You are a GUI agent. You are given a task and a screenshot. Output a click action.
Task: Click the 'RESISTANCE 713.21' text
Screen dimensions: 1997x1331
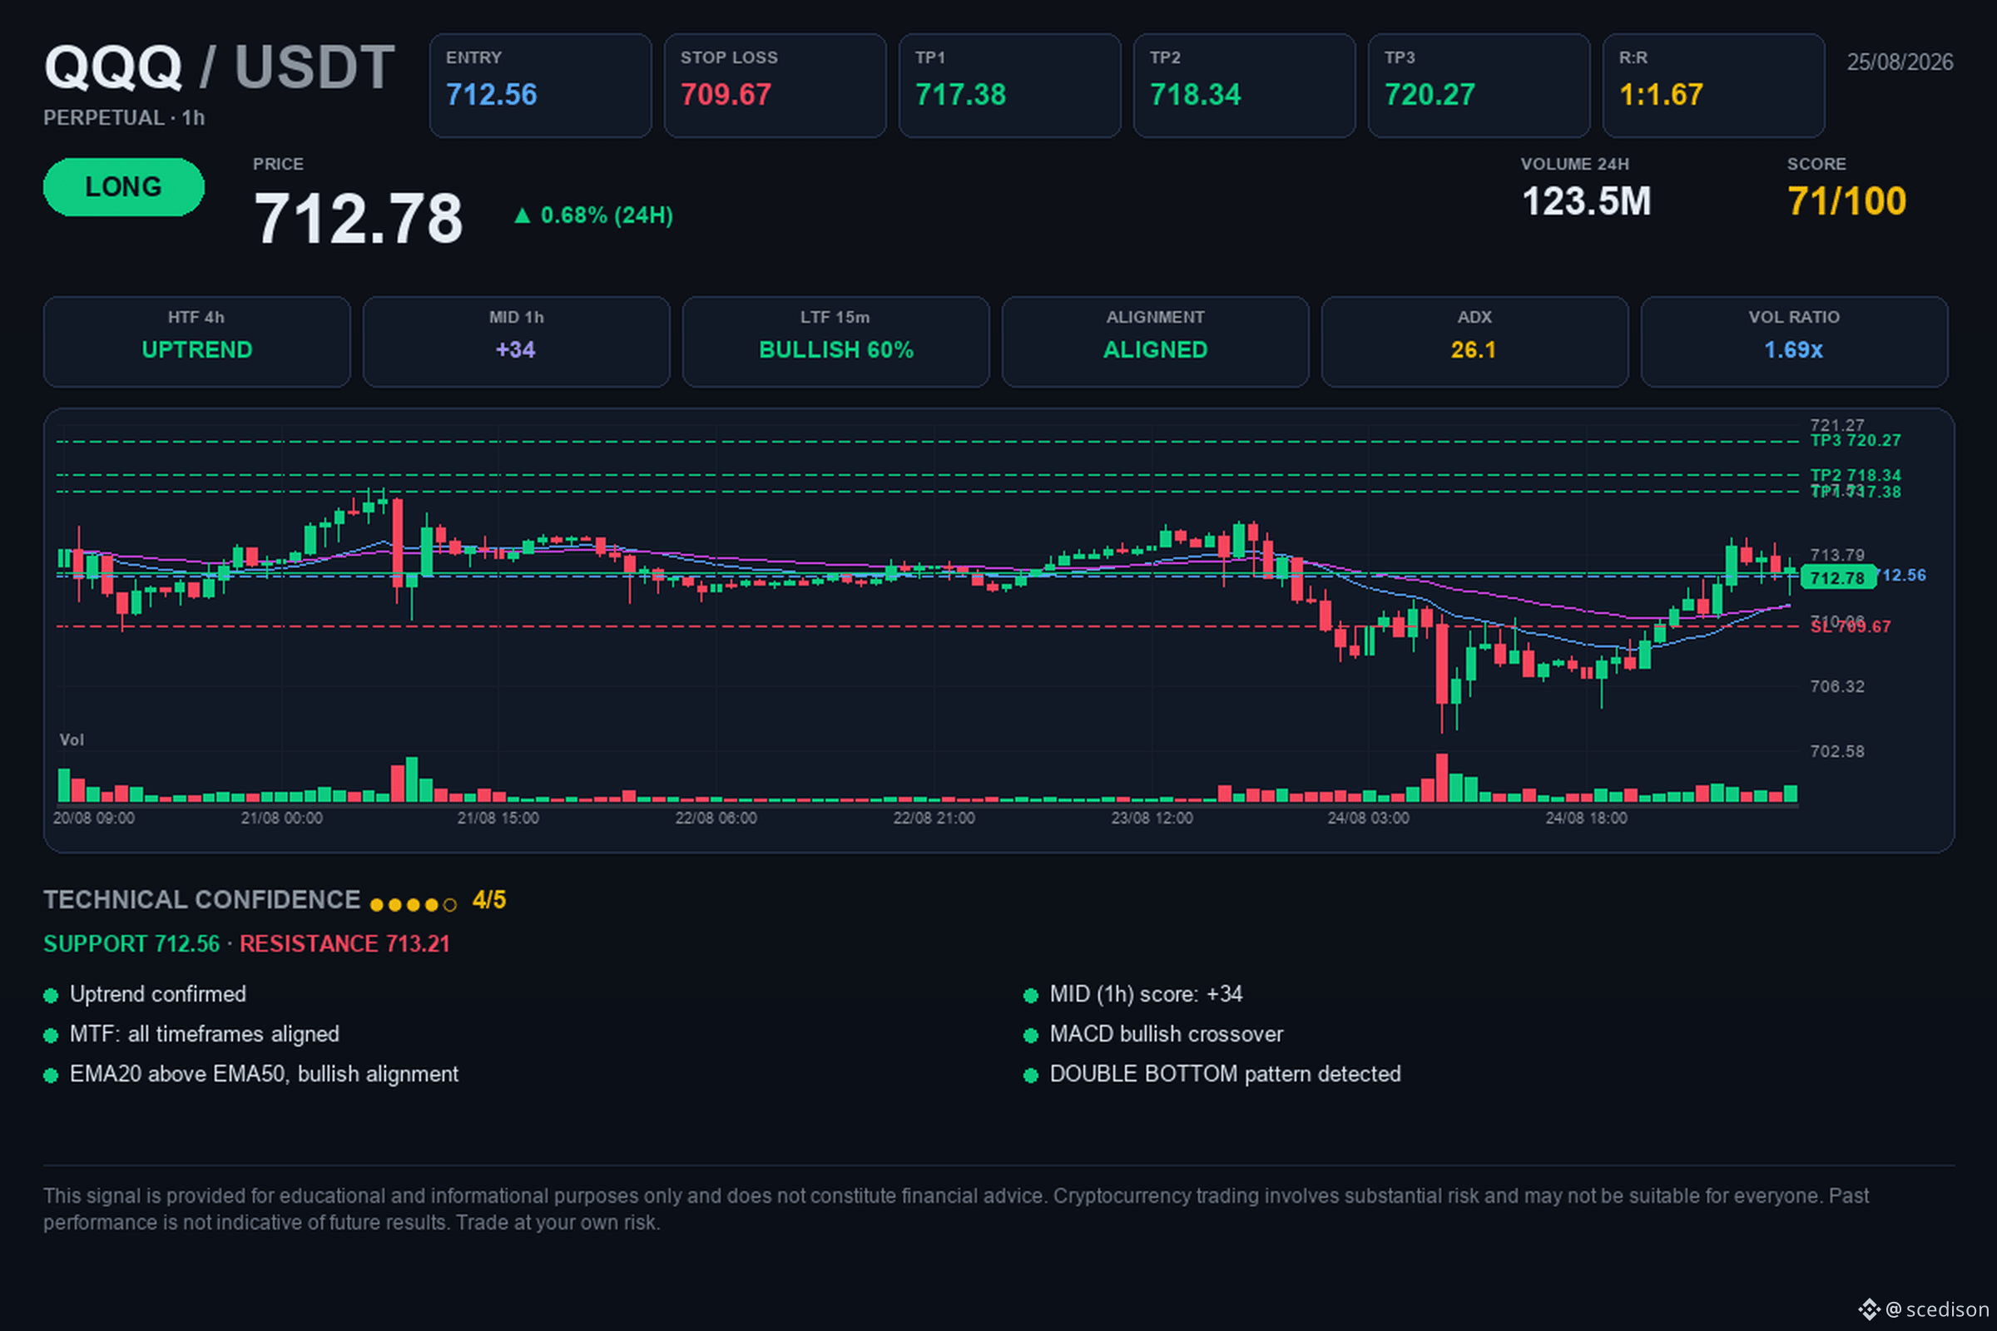pyautogui.click(x=344, y=944)
